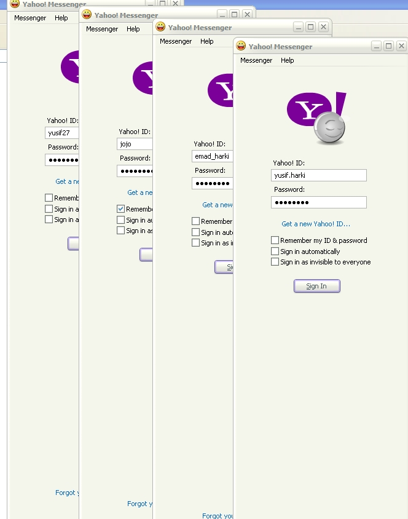The width and height of the screenshot is (408, 519).
Task: Click the smiley title icon of jojo window
Action: pos(87,14)
